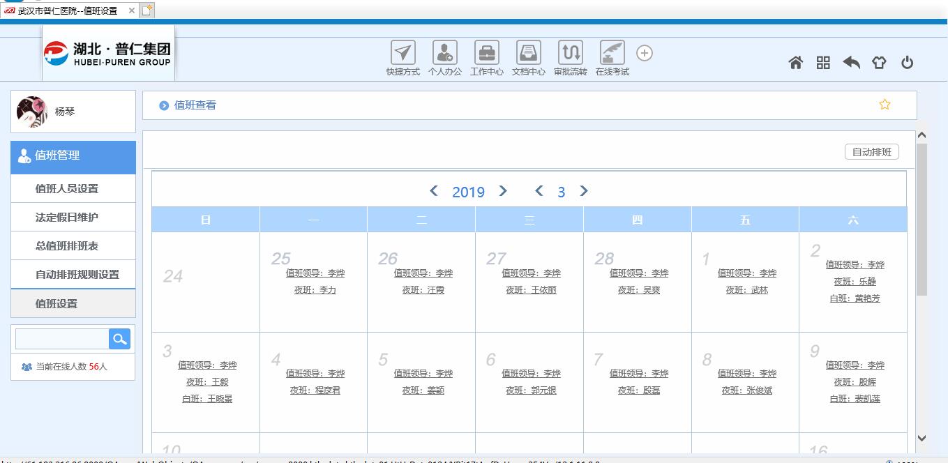The height and width of the screenshot is (463, 948).
Task: Open the 在线考试 online exam icon
Action: 612,54
